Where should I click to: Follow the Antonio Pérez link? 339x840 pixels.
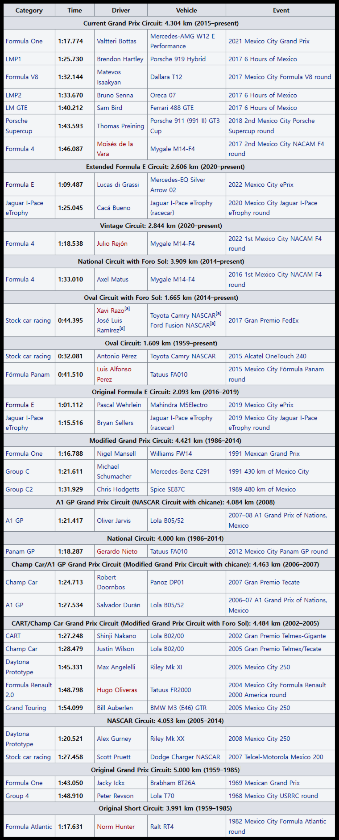(x=117, y=356)
